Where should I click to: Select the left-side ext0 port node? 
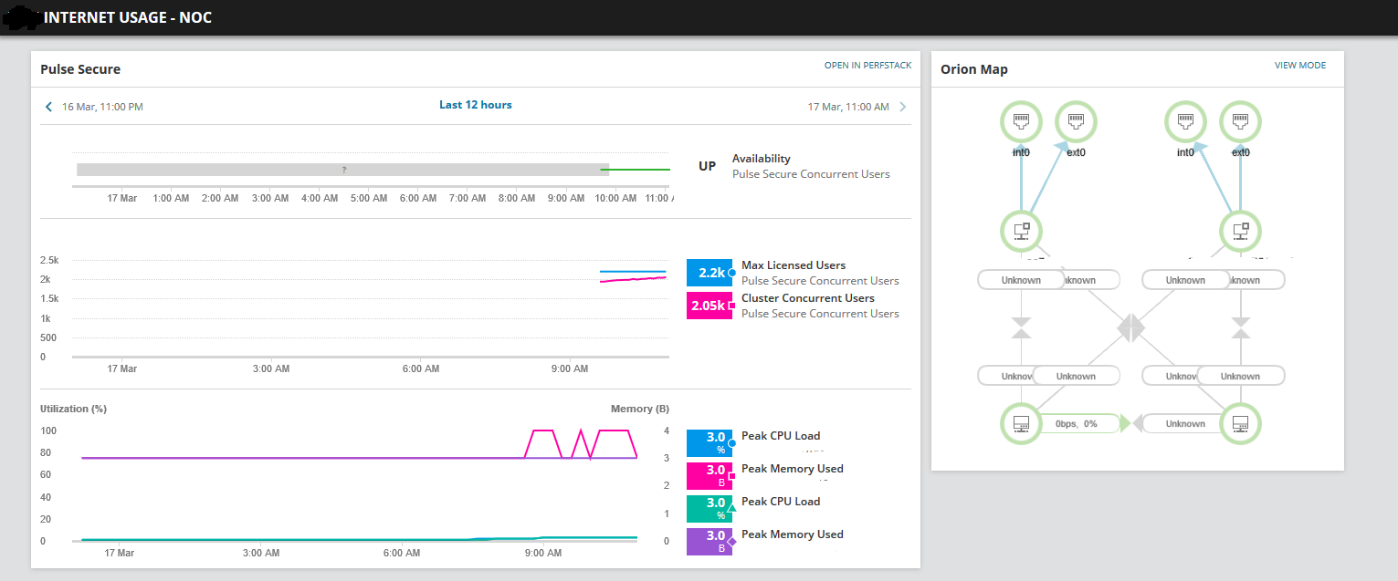(x=1076, y=120)
